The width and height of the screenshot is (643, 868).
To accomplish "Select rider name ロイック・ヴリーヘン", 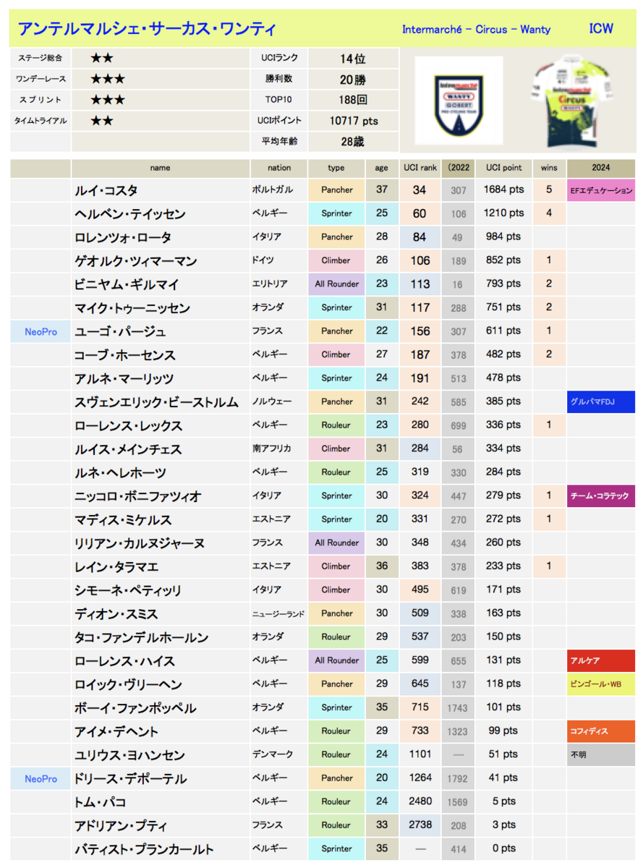I will [128, 684].
